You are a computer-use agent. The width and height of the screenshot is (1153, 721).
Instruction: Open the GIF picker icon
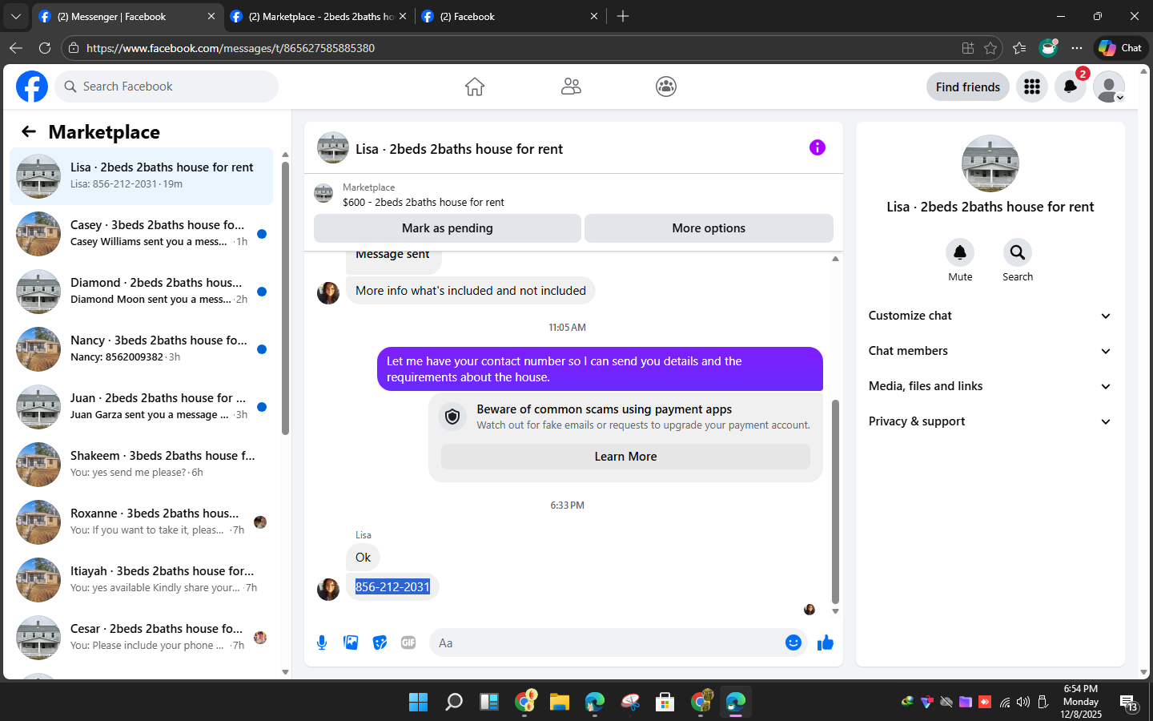point(408,642)
